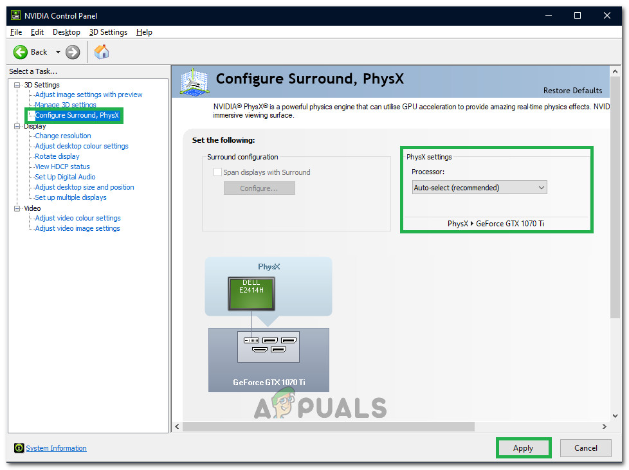Click the horizontal scrollbar left arrow
Image resolution: width=629 pixels, height=470 pixels.
pos(178,427)
